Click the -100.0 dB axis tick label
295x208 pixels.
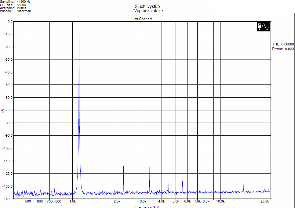click(8, 148)
